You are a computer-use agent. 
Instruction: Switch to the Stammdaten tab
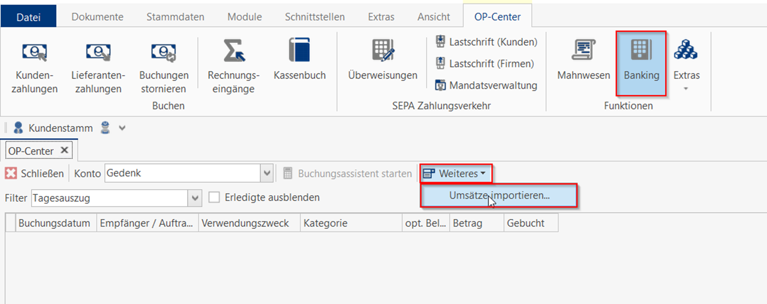(175, 17)
